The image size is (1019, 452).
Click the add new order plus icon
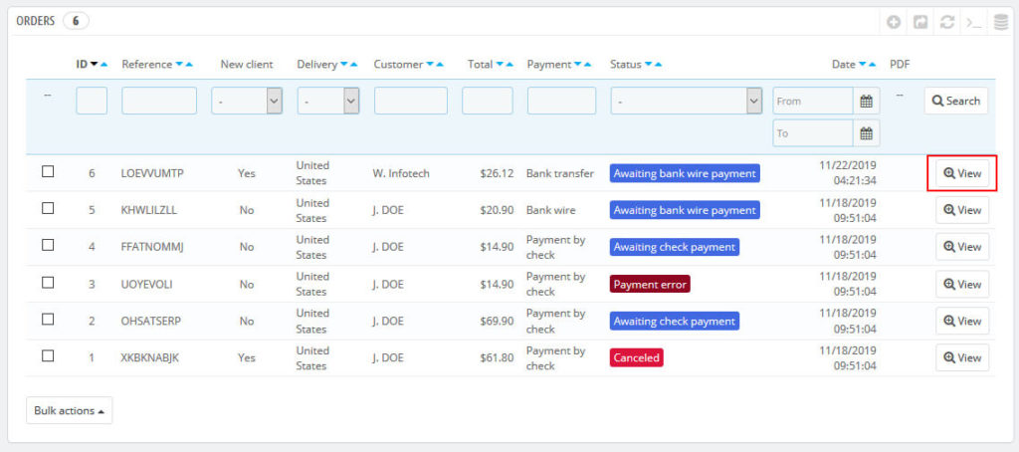[894, 22]
